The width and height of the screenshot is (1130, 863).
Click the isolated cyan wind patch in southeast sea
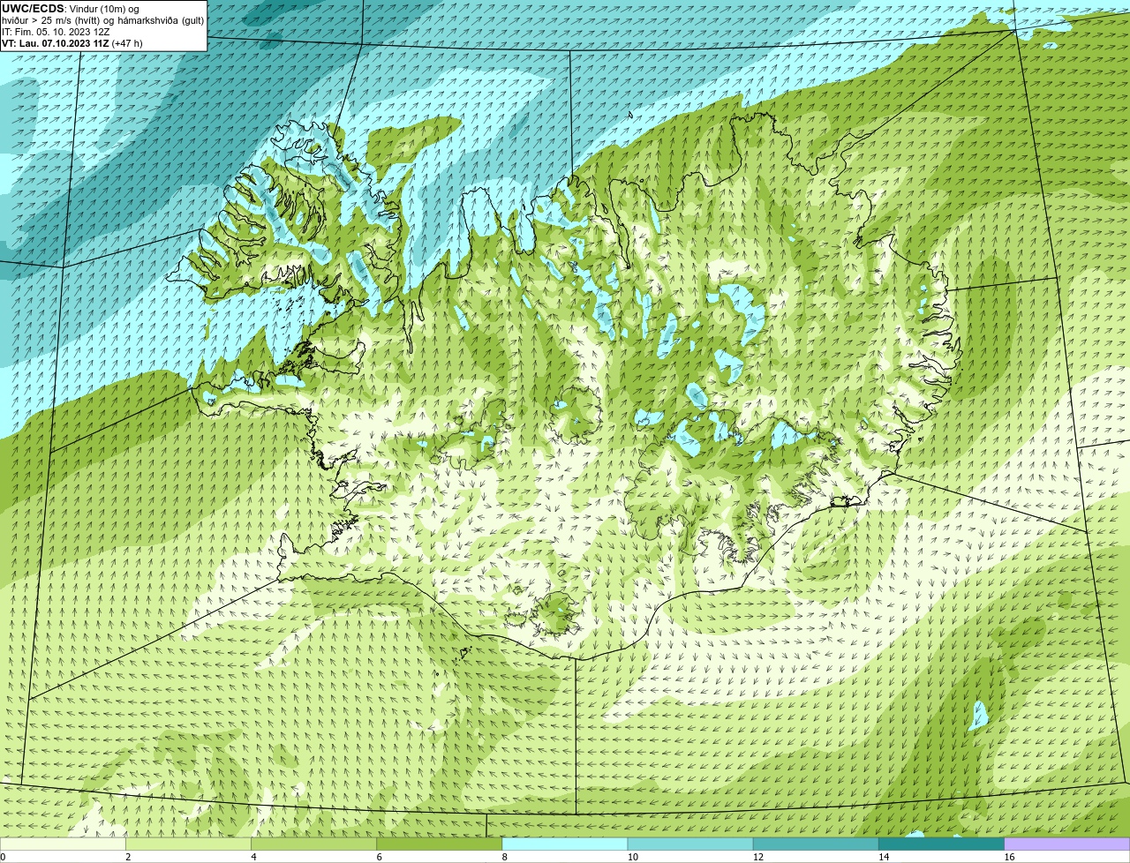pyautogui.click(x=978, y=715)
